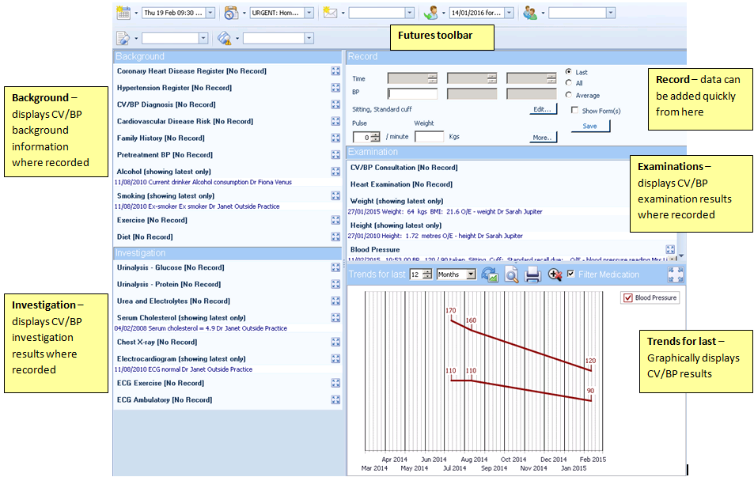The height and width of the screenshot is (477, 754).
Task: Click the envelope message icon in toolbar
Action: click(330, 13)
